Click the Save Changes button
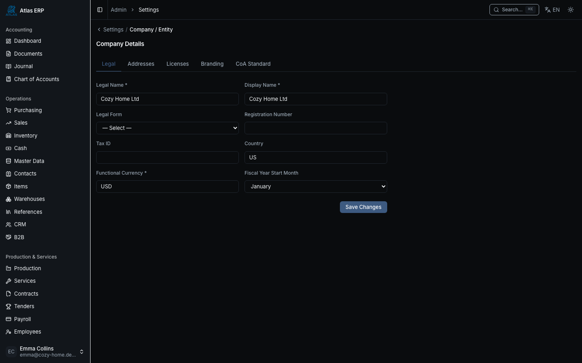This screenshot has height=363, width=582. click(x=363, y=207)
